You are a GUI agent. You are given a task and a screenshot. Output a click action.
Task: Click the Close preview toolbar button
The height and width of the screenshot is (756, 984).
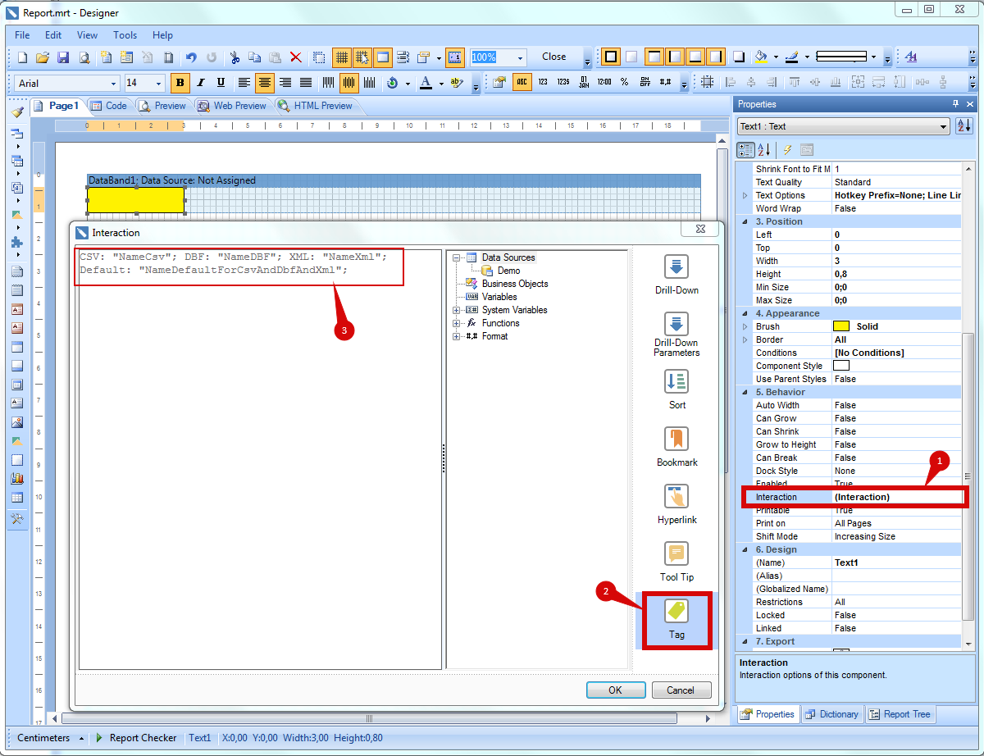(x=554, y=57)
